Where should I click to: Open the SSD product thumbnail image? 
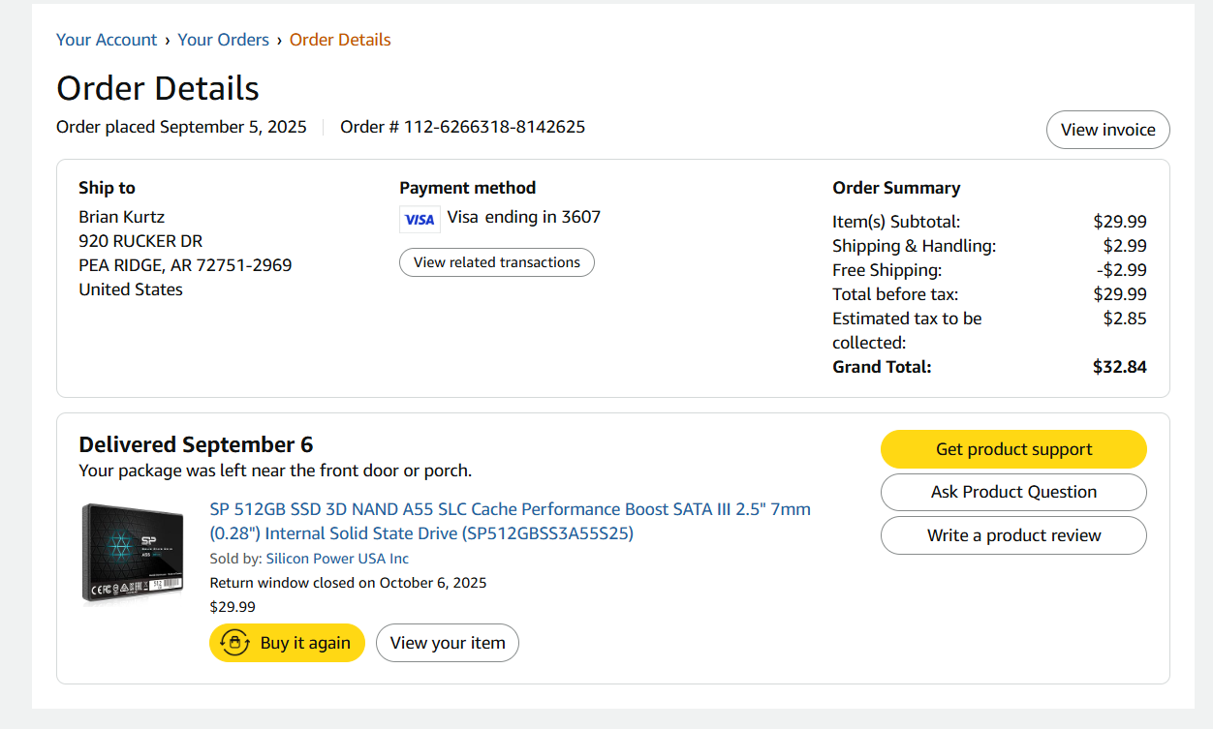coord(133,554)
